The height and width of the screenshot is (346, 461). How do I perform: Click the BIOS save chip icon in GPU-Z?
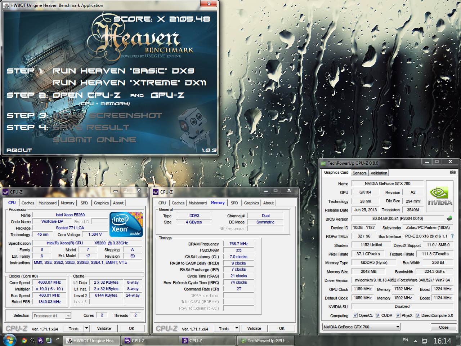[x=449, y=218]
